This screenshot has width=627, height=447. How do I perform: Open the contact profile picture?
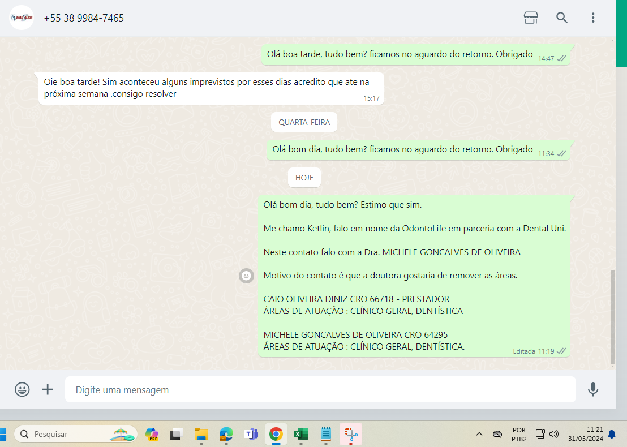click(x=22, y=18)
